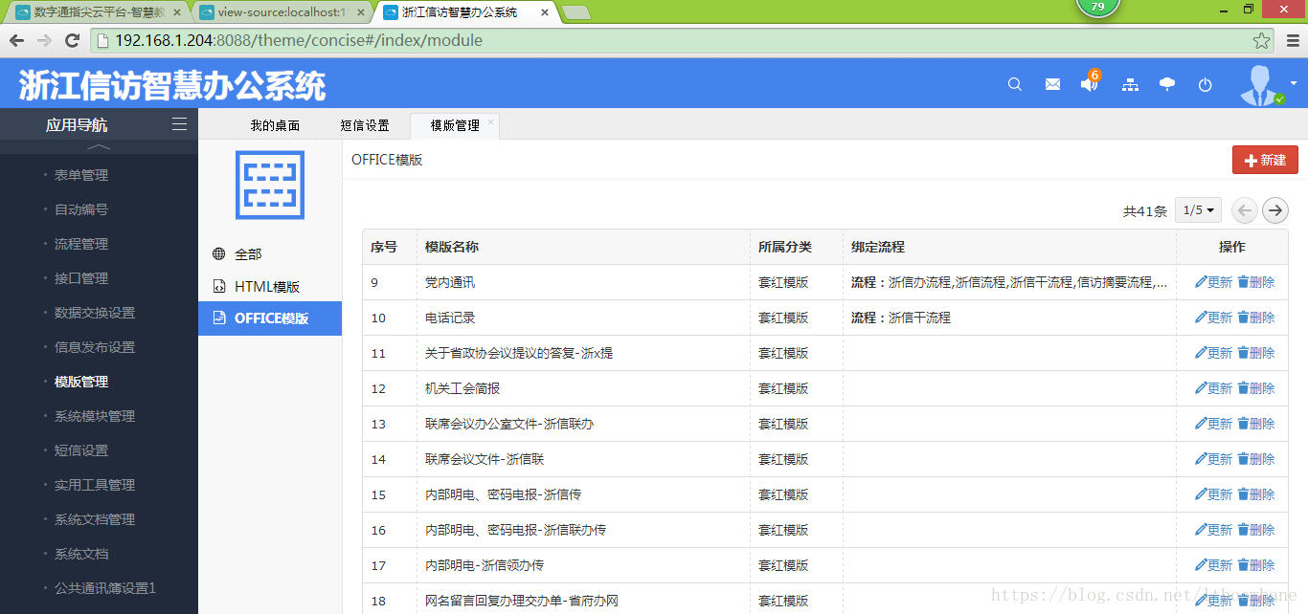Open 接口管理 in sidebar
1308x614 pixels.
[81, 278]
